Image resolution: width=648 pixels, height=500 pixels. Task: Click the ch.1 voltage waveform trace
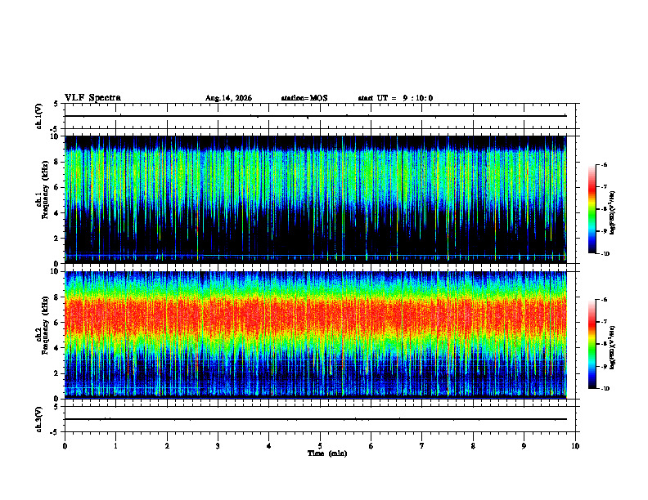[x=316, y=116]
